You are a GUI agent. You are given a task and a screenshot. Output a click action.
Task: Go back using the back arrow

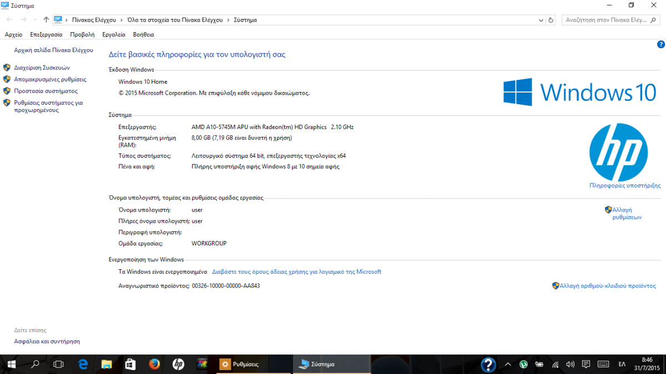tap(9, 20)
